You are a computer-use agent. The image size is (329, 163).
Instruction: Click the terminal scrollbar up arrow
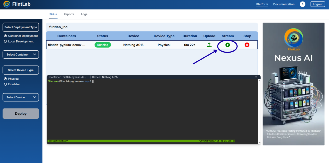click(259, 81)
